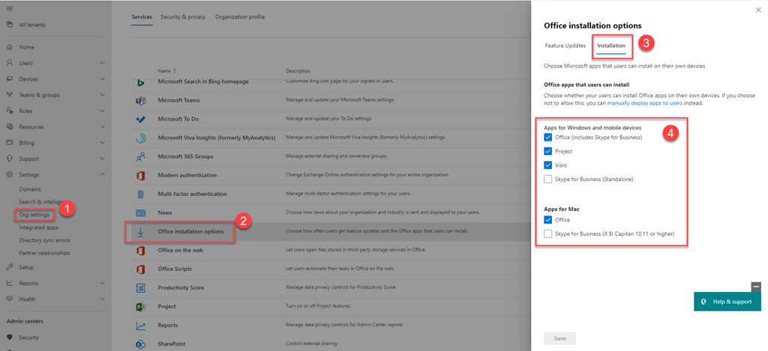The image size is (768, 351).
Task: Click the Office installation options download icon
Action: point(140,232)
